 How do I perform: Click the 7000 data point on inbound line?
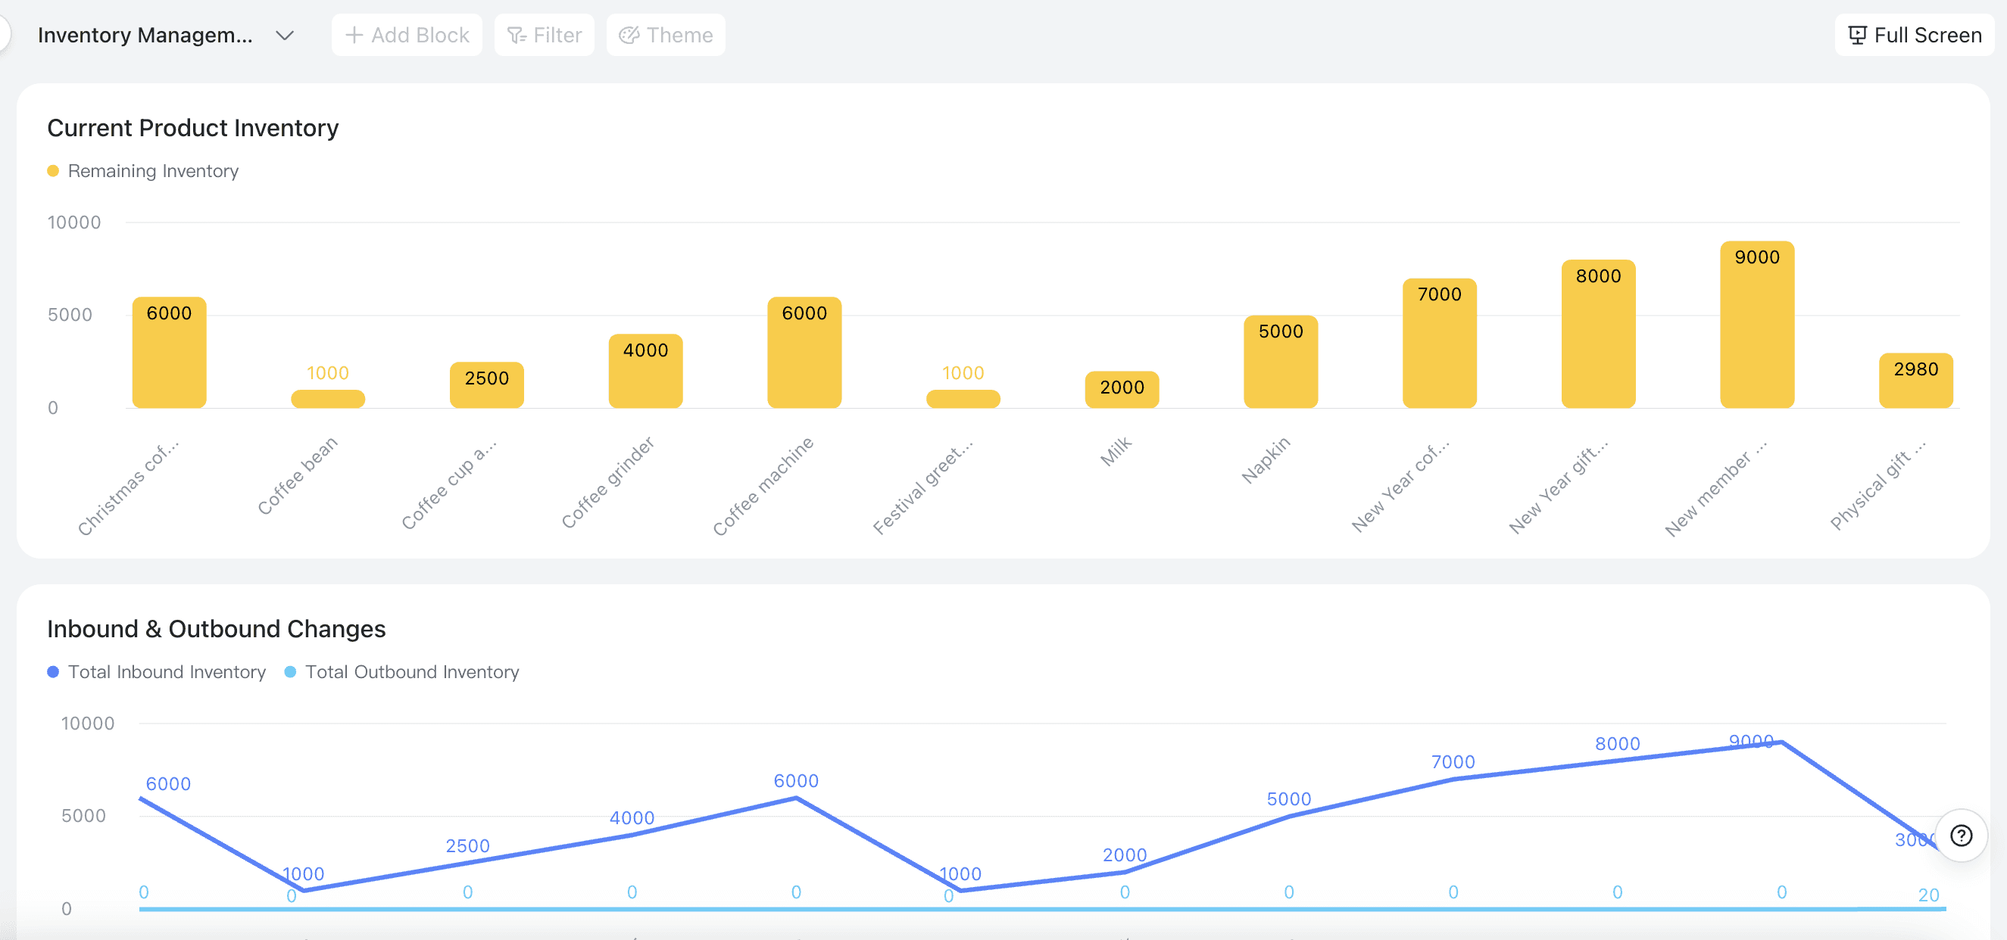1453,779
